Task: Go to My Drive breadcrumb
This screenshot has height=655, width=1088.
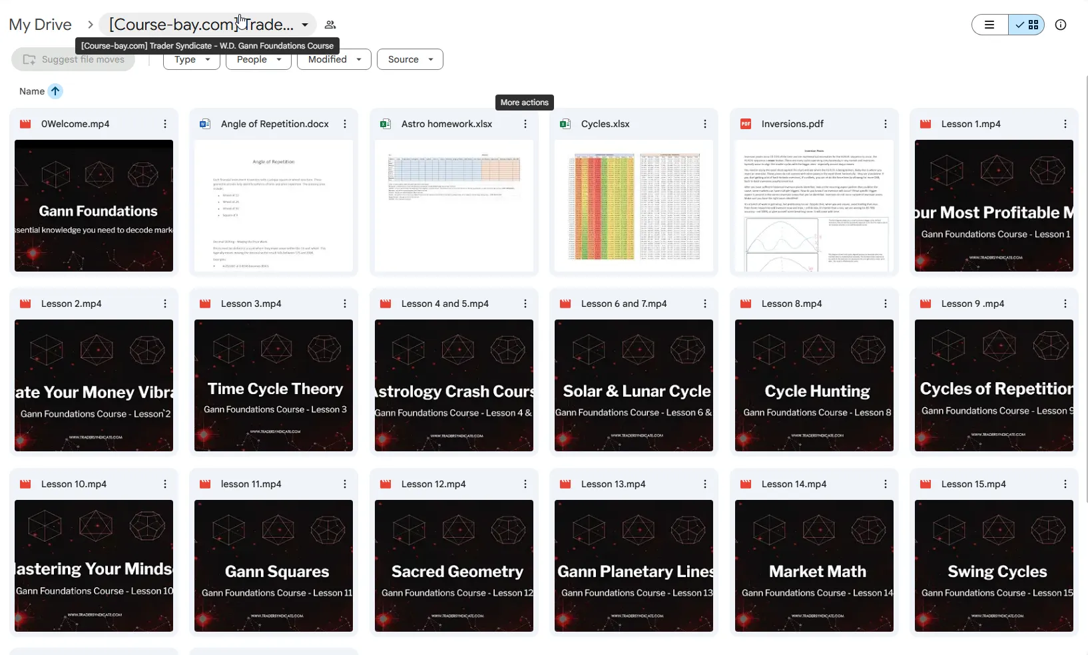Action: click(x=40, y=25)
